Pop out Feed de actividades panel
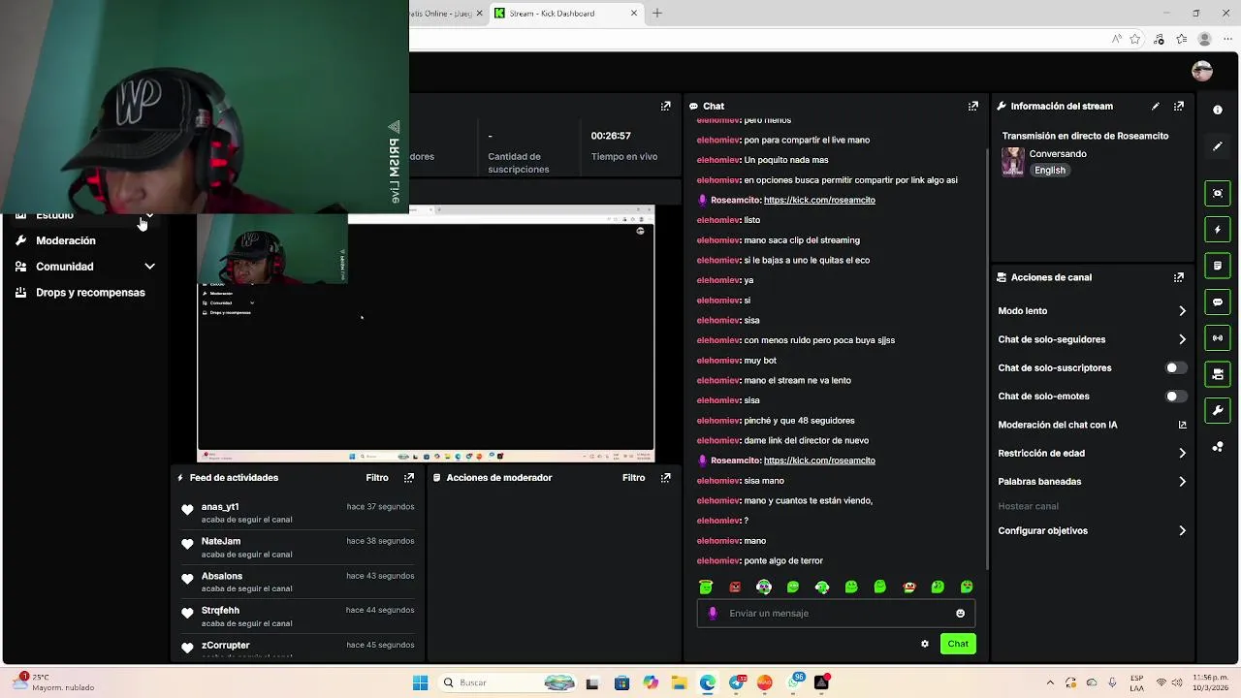This screenshot has height=698, width=1241. 409,478
